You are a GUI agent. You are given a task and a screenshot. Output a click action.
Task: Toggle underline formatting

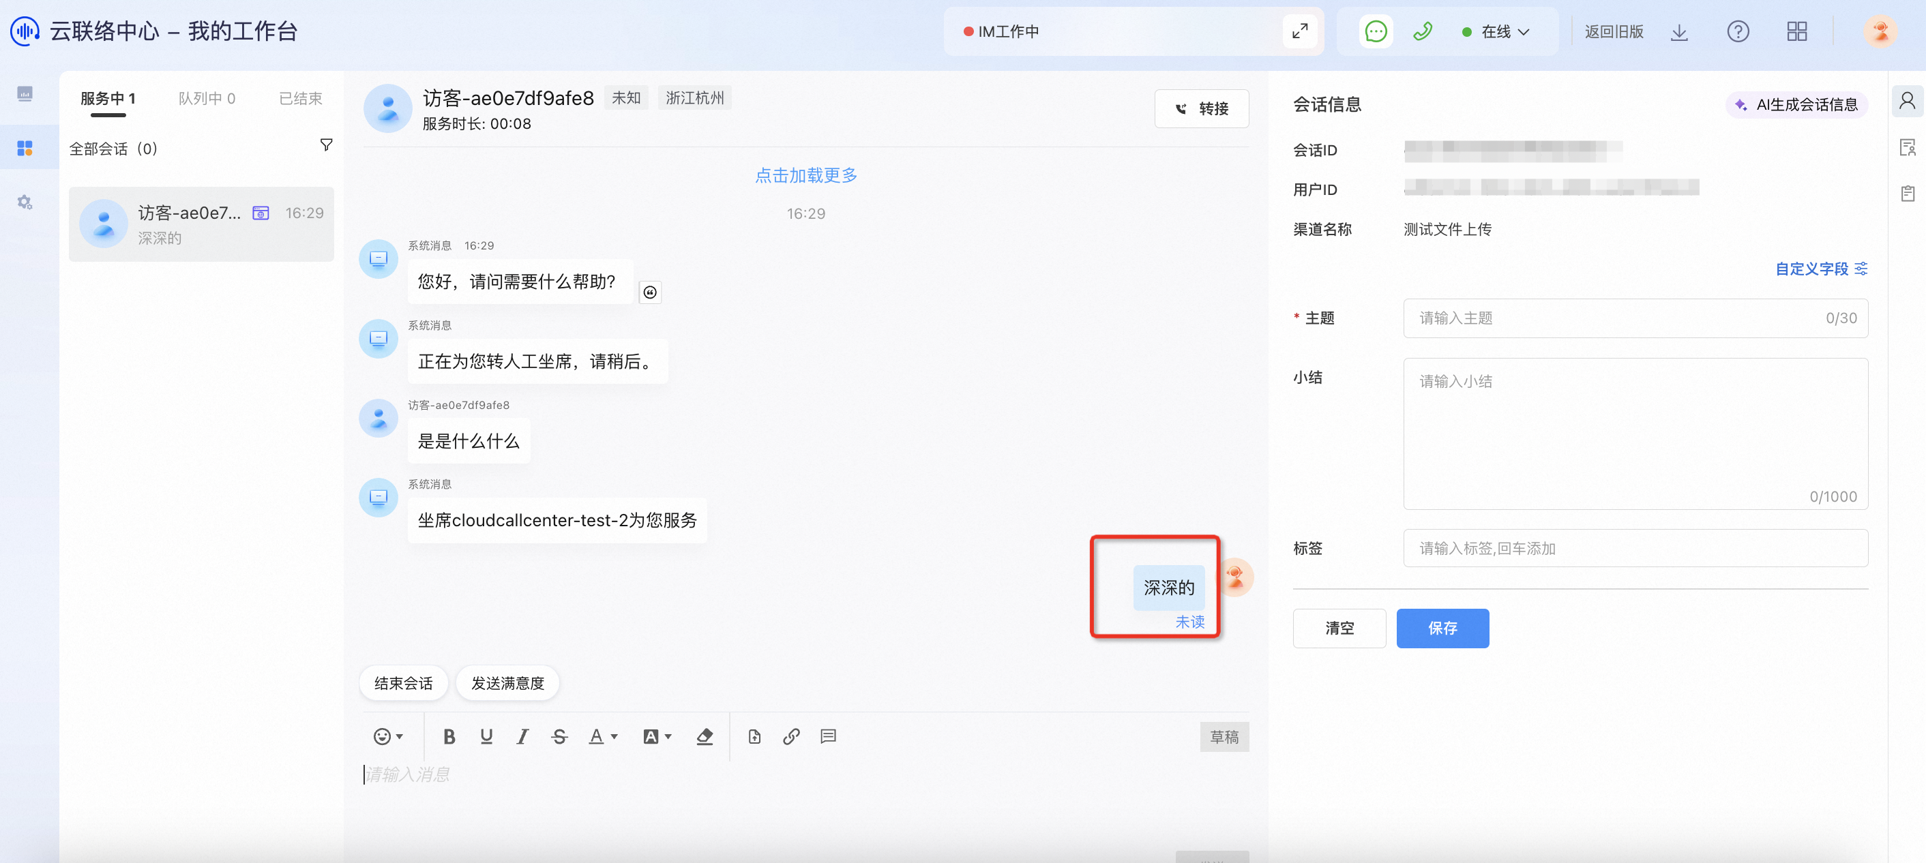(486, 737)
